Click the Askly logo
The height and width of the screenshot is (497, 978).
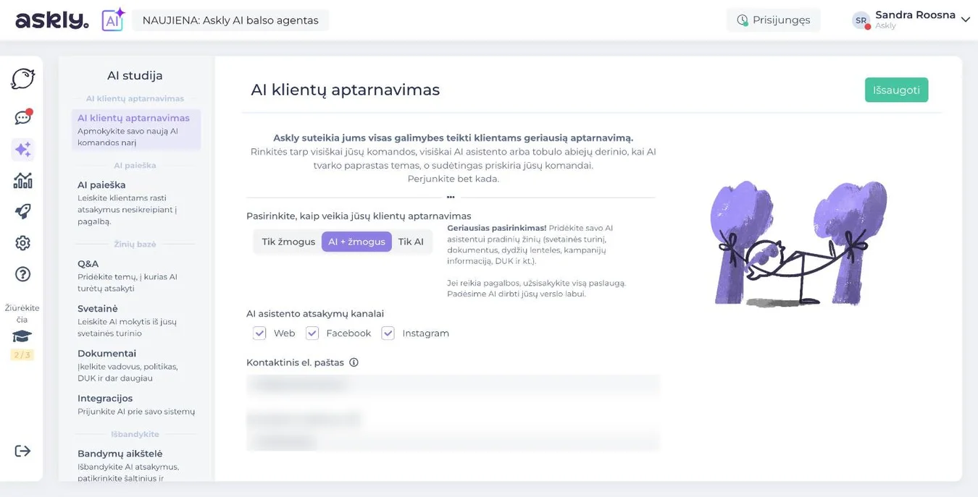[52, 20]
